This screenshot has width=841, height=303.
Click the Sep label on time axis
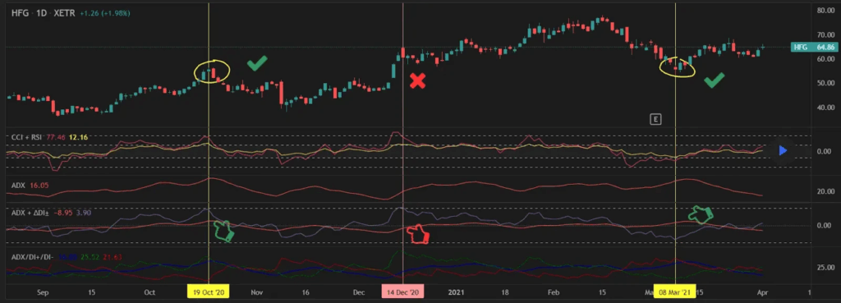coord(44,293)
